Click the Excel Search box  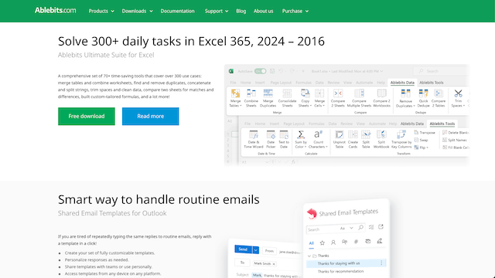click(442, 71)
